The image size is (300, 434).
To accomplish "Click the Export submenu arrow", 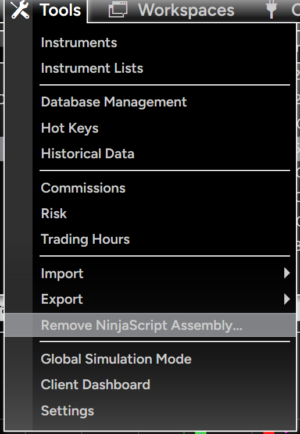I will tap(287, 299).
